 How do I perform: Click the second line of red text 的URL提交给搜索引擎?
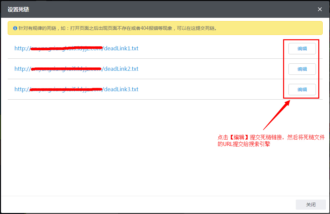244,144
